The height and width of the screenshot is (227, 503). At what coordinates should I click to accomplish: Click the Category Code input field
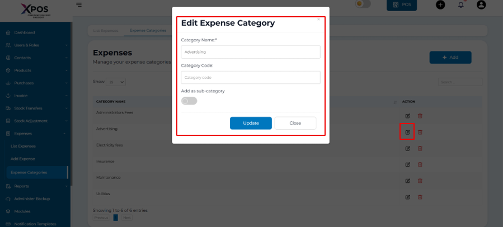pos(251,77)
